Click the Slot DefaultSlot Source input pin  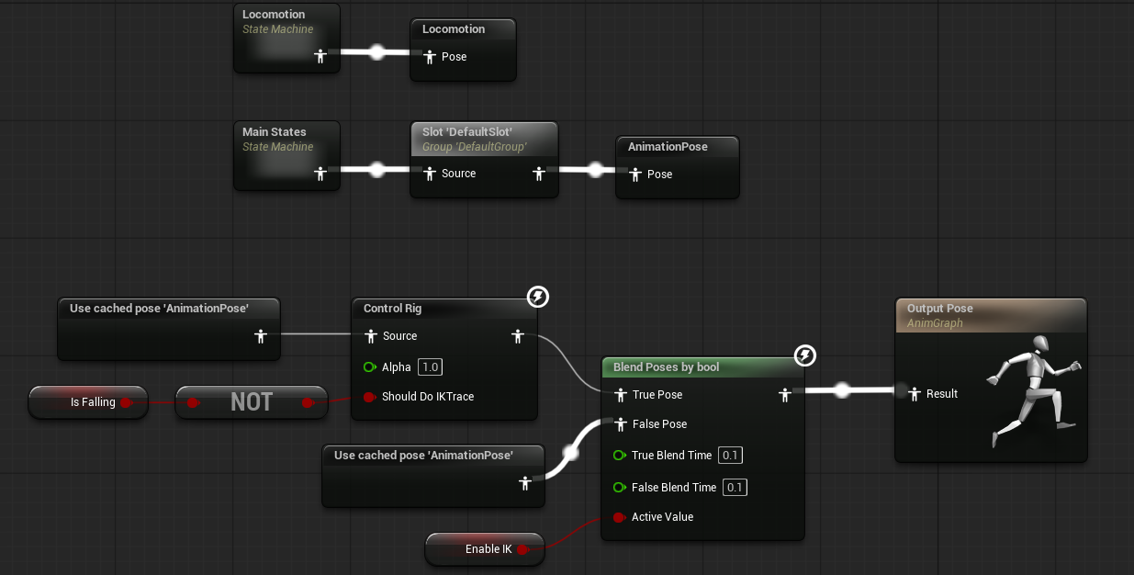point(429,174)
